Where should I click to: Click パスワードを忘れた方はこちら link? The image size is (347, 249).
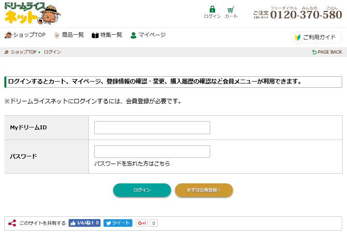pos(132,164)
